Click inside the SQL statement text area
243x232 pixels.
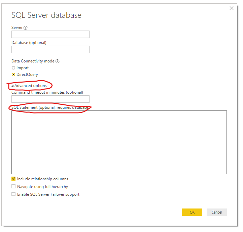(119, 142)
